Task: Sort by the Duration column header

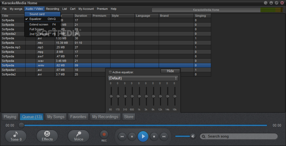Action: pos(83,16)
